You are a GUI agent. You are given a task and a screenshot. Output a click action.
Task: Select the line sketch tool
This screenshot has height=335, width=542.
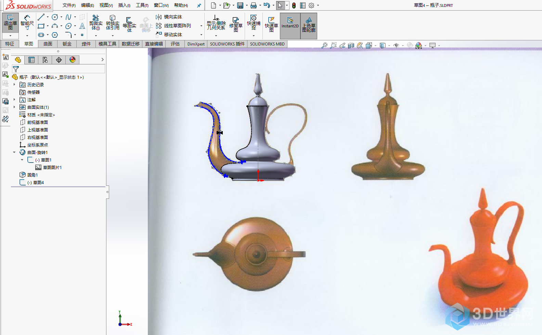point(41,17)
